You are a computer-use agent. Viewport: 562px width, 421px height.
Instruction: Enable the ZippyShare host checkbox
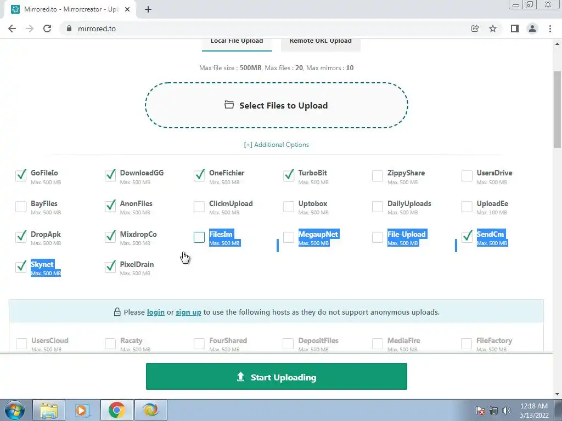click(378, 176)
